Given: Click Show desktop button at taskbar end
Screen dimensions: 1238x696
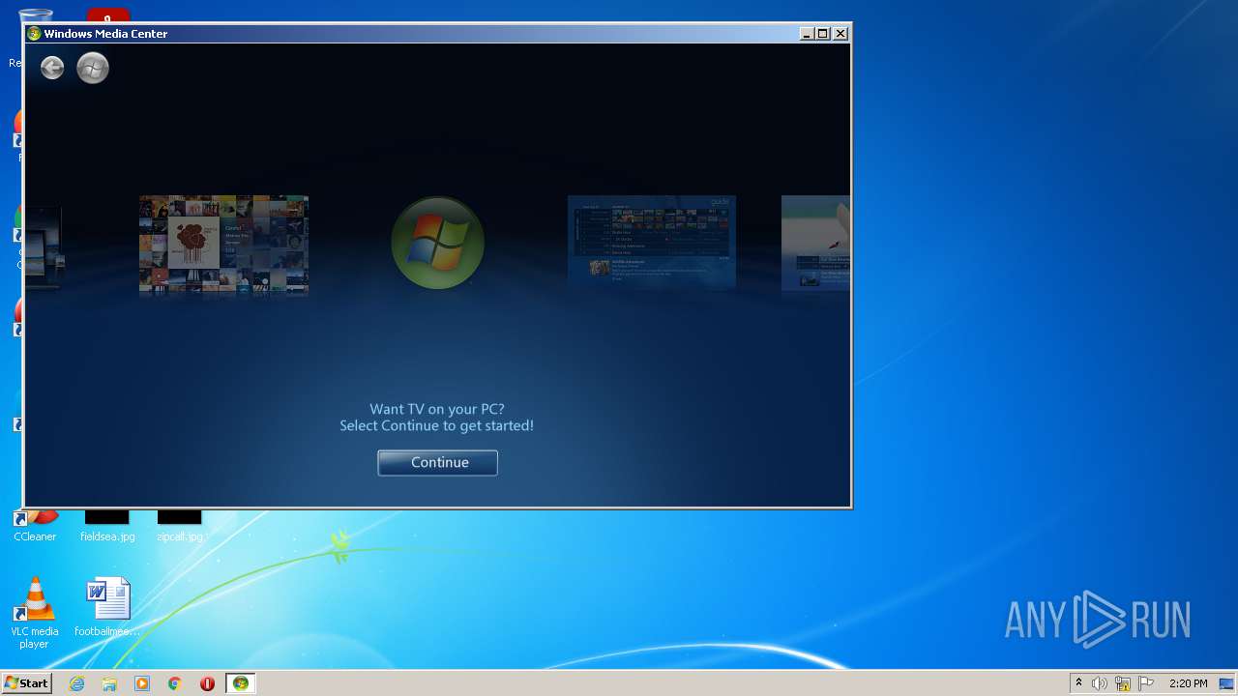Looking at the screenshot, I should [x=1227, y=683].
